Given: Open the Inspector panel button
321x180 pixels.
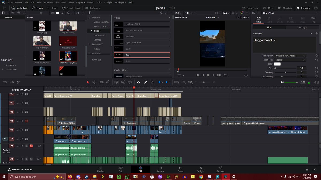Looking at the screenshot, I should 303,8.
